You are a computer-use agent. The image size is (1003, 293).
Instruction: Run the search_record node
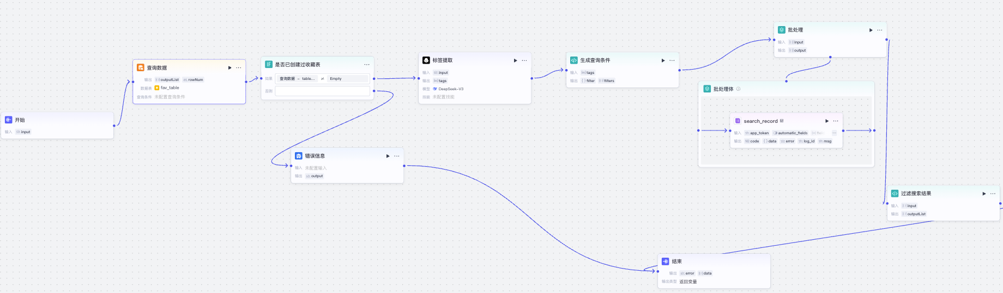827,121
